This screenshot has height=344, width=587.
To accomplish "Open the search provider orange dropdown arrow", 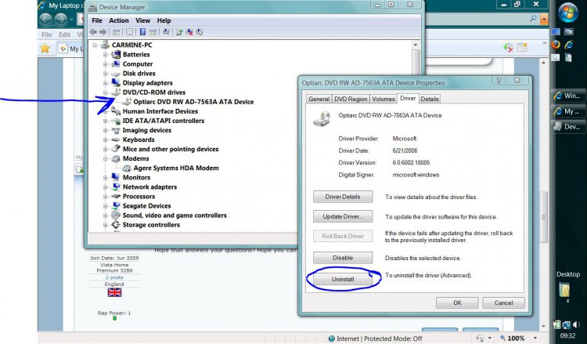I will (x=544, y=18).
